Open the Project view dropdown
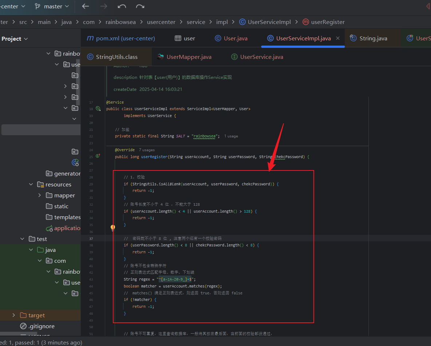The image size is (431, 346). click(15, 39)
